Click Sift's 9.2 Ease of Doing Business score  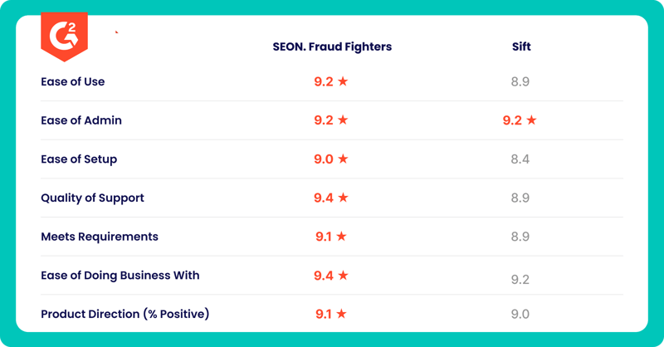[x=520, y=279]
